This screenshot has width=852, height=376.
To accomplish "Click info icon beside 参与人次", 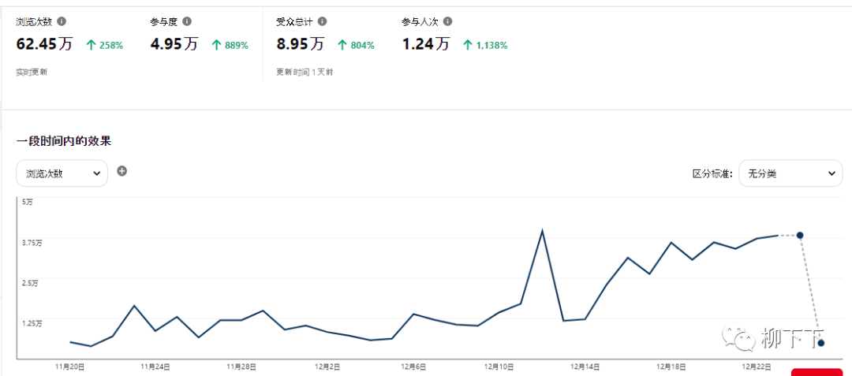I will (x=448, y=22).
